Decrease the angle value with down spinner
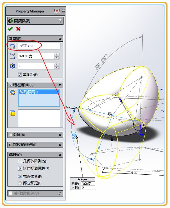 pos(57,58)
